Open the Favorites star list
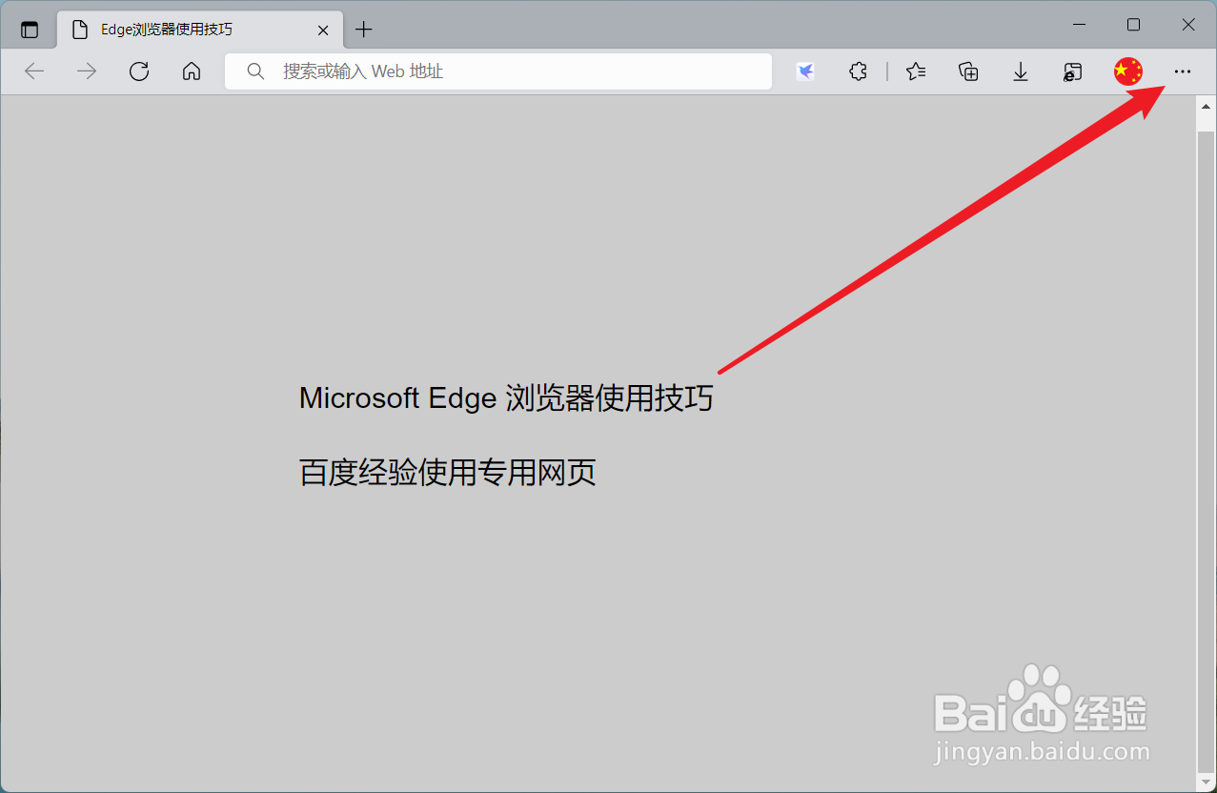1217x793 pixels. 916,71
